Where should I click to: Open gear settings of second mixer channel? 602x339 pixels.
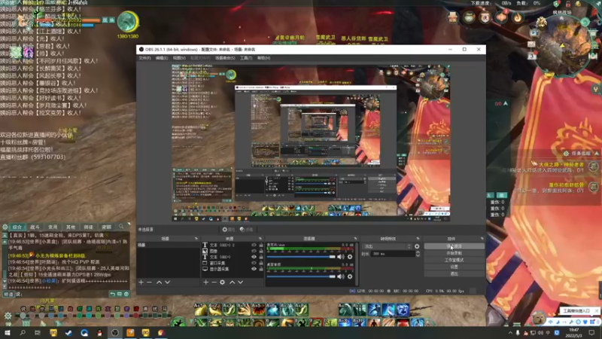[350, 276]
